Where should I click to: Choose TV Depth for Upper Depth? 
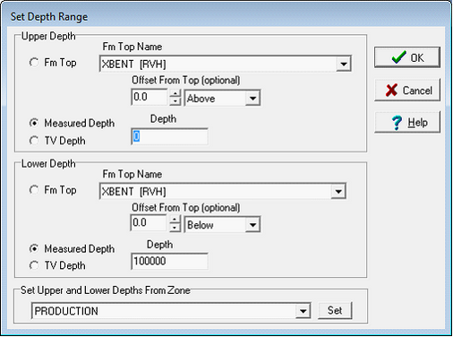pyautogui.click(x=34, y=141)
